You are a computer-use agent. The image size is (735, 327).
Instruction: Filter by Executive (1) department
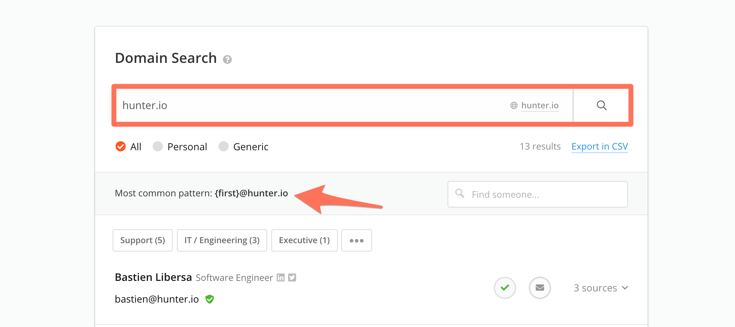304,240
